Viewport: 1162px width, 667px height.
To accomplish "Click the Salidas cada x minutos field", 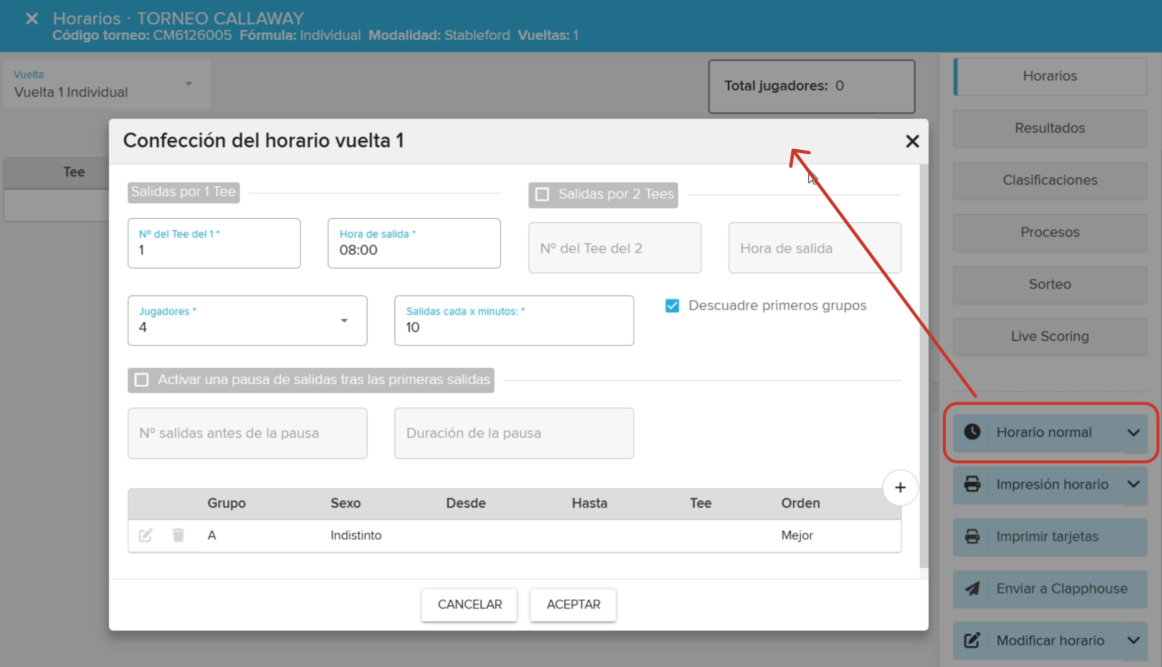I will coord(514,321).
